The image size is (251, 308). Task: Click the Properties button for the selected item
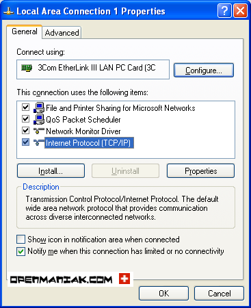[200, 171]
